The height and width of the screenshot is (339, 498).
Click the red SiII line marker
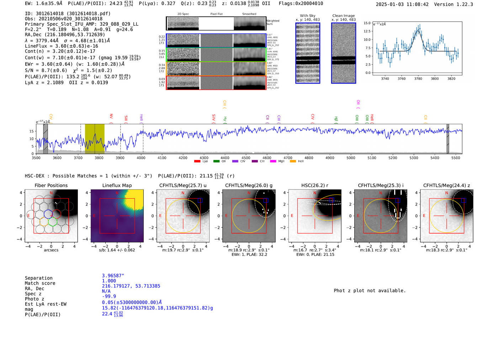(x=126, y=119)
